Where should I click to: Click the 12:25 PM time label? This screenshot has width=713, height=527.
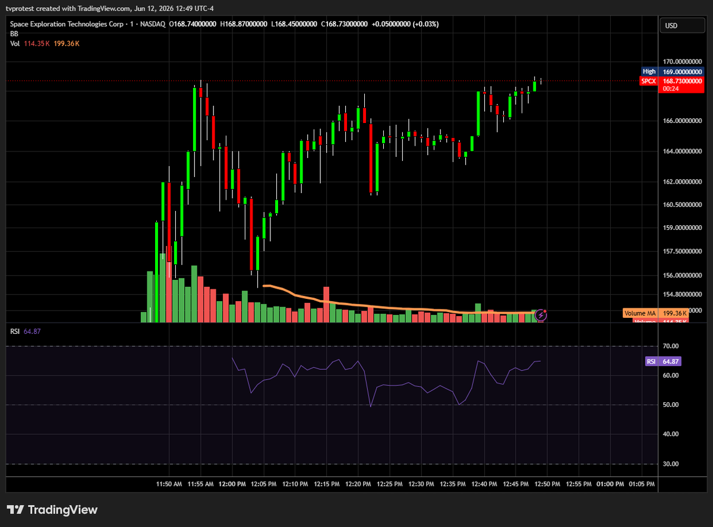click(389, 484)
